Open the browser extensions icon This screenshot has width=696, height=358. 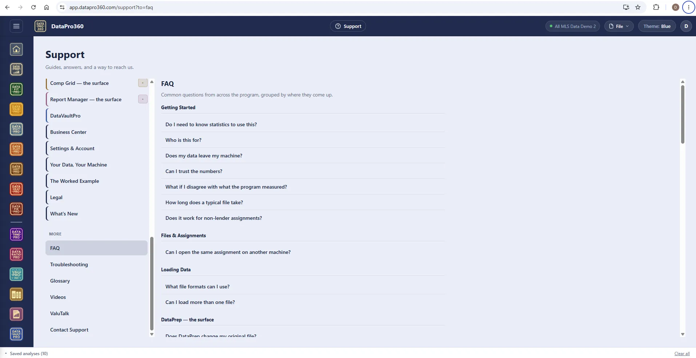click(x=656, y=7)
